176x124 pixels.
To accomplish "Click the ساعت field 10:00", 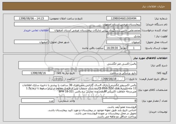I will point(58,79).
